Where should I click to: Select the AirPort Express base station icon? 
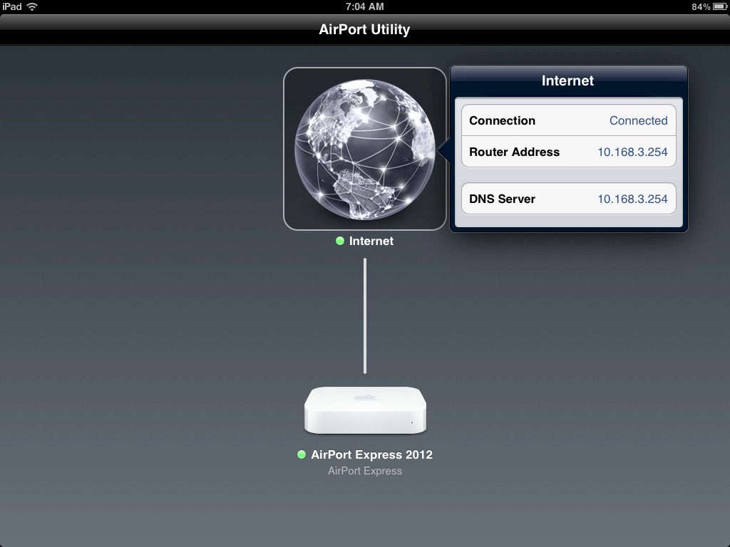pos(365,410)
